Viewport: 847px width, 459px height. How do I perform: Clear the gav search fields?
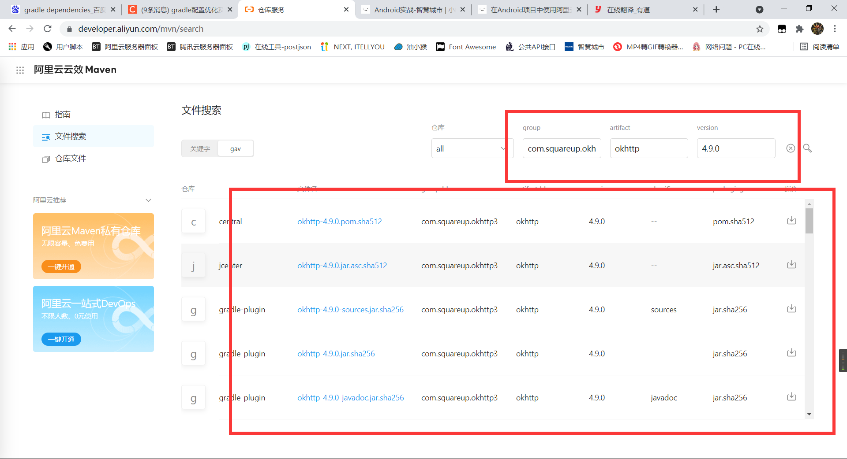point(791,148)
